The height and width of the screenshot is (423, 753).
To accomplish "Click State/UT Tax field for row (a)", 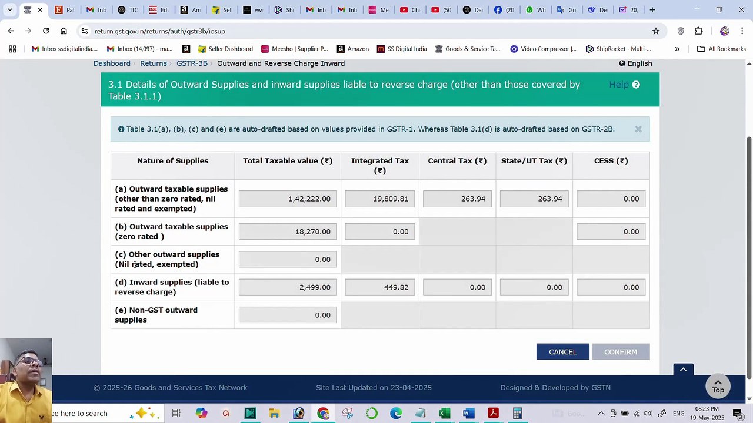I will point(534,199).
